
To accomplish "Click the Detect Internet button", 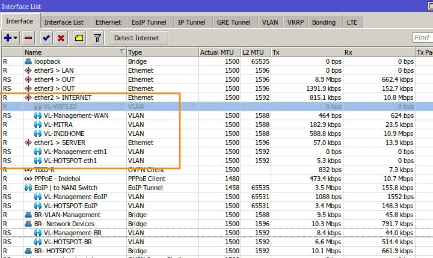I will (x=139, y=38).
